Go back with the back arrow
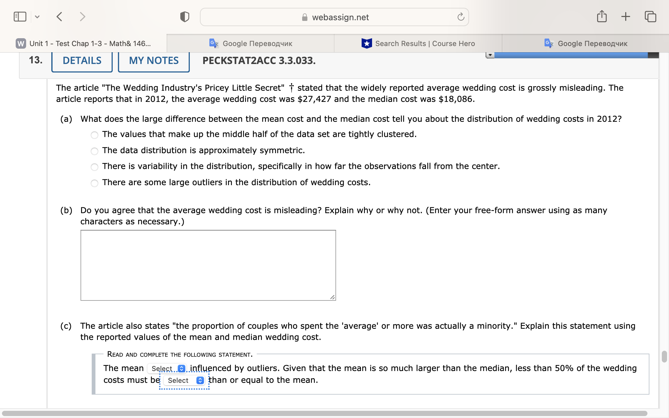This screenshot has width=669, height=418. (x=59, y=17)
